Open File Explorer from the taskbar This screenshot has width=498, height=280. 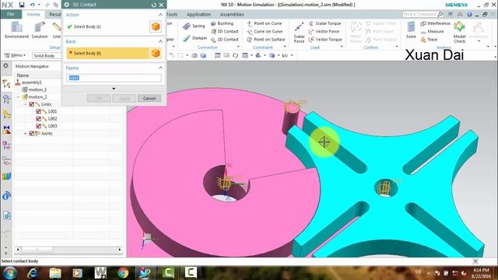(55, 273)
